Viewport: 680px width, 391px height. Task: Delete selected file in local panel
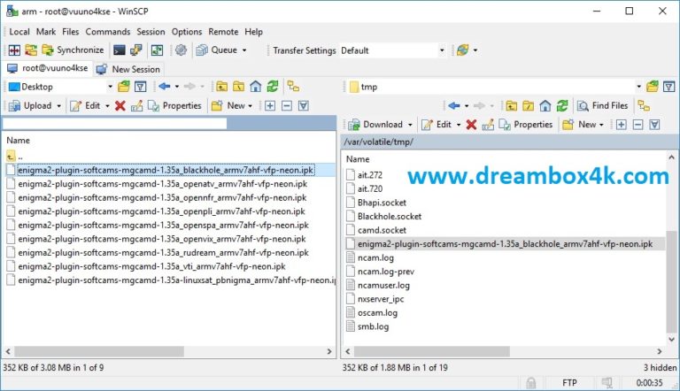pyautogui.click(x=120, y=105)
